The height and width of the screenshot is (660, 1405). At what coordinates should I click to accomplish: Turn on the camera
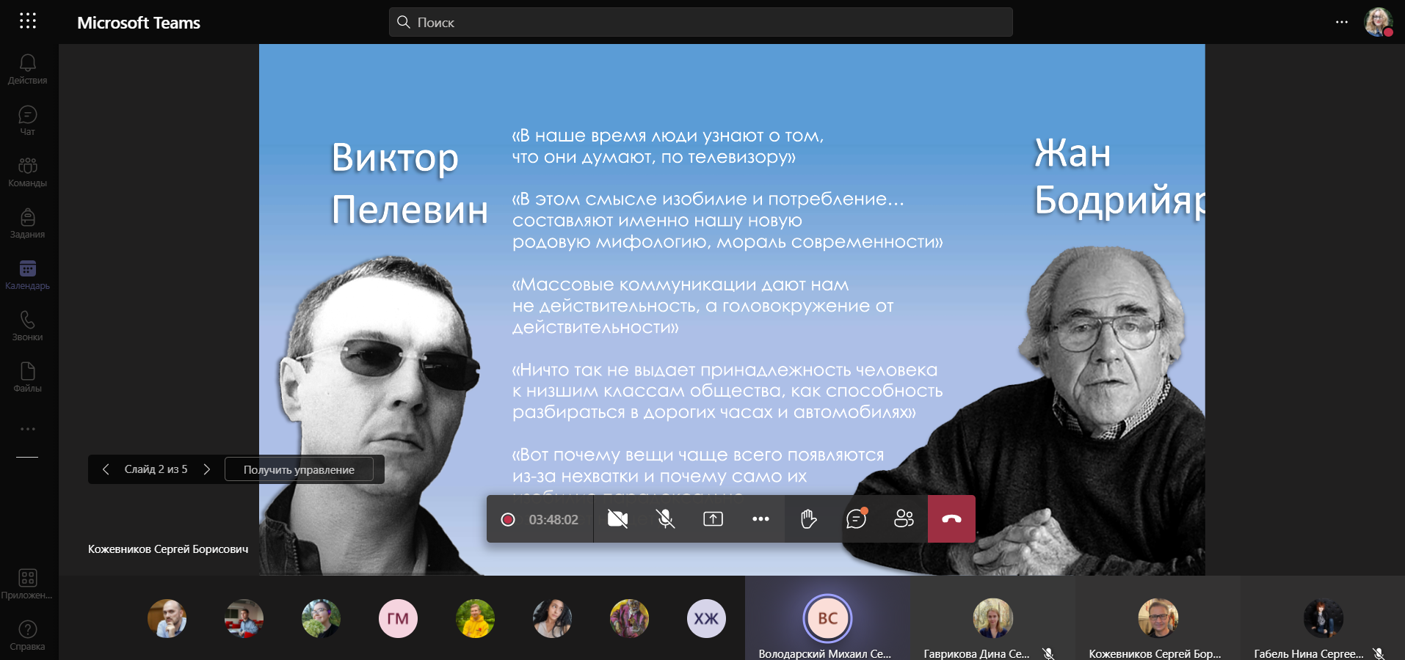[617, 519]
